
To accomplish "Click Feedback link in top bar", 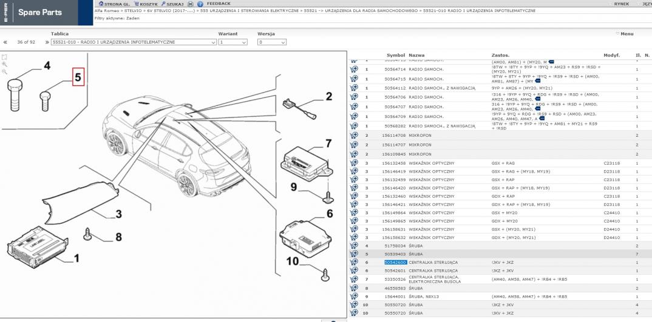I will (219, 4).
